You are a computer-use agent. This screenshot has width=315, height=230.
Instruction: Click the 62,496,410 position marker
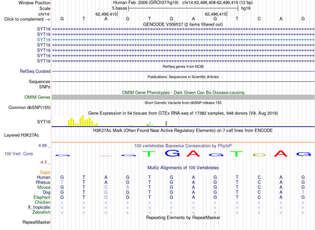[x=106, y=14]
